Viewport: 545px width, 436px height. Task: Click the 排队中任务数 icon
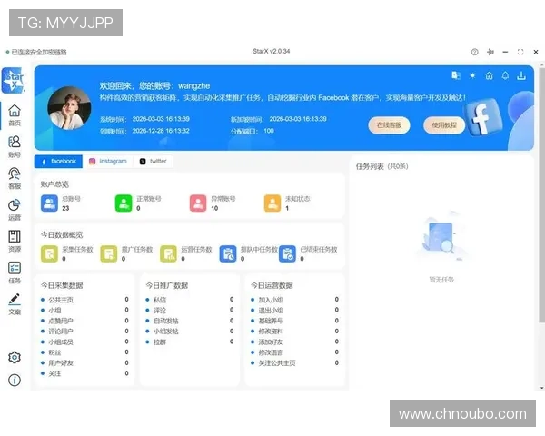coord(228,253)
